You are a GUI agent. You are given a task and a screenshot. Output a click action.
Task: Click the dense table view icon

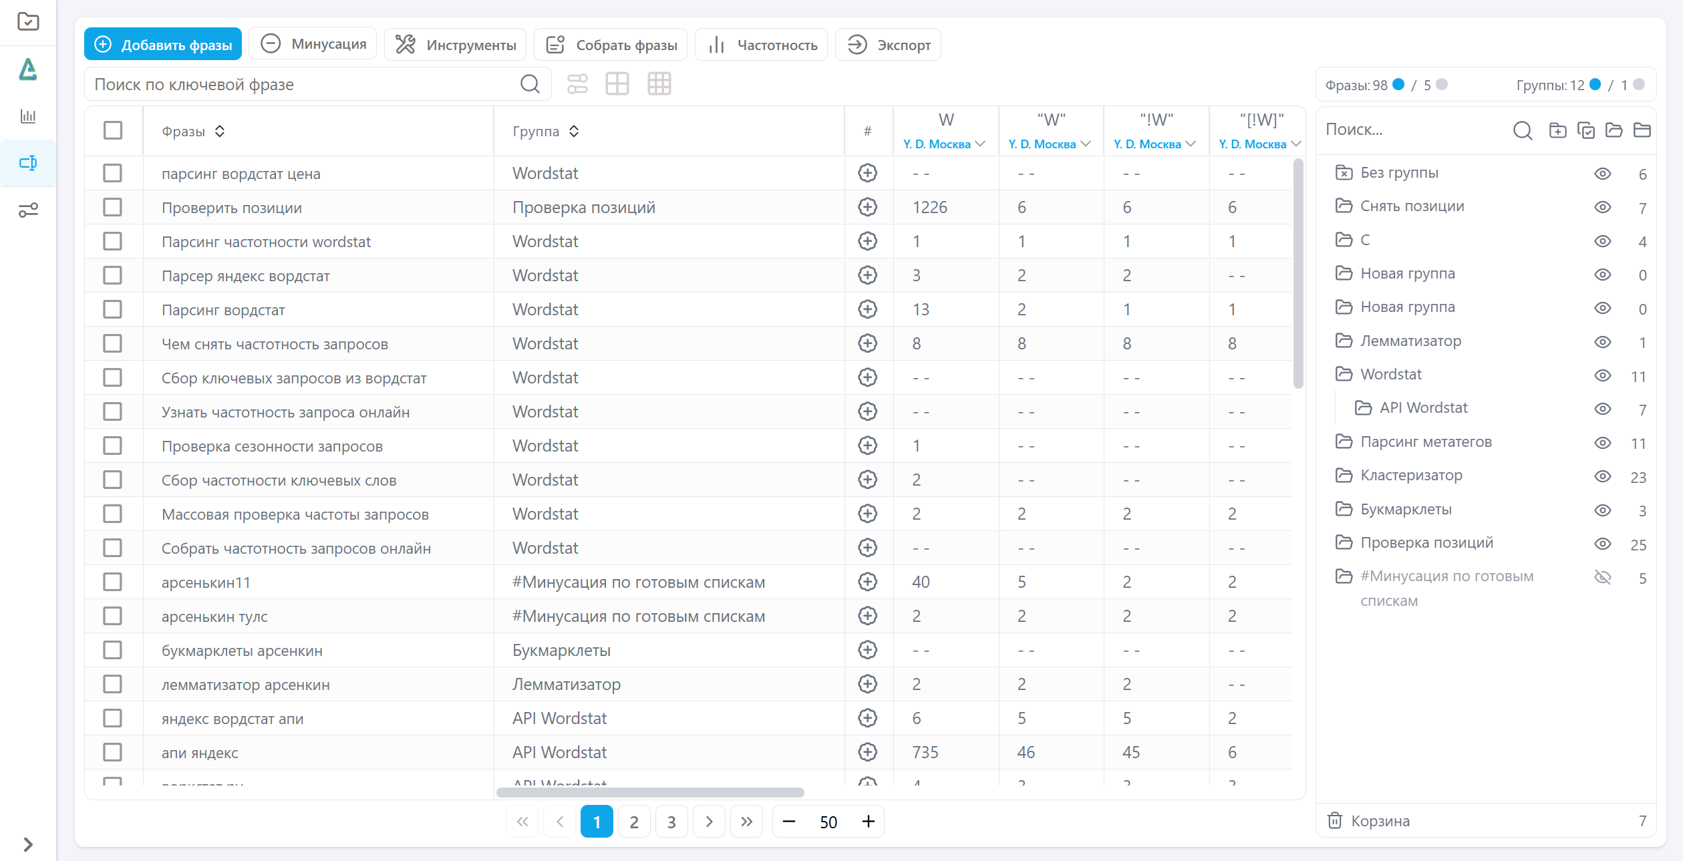click(x=659, y=84)
